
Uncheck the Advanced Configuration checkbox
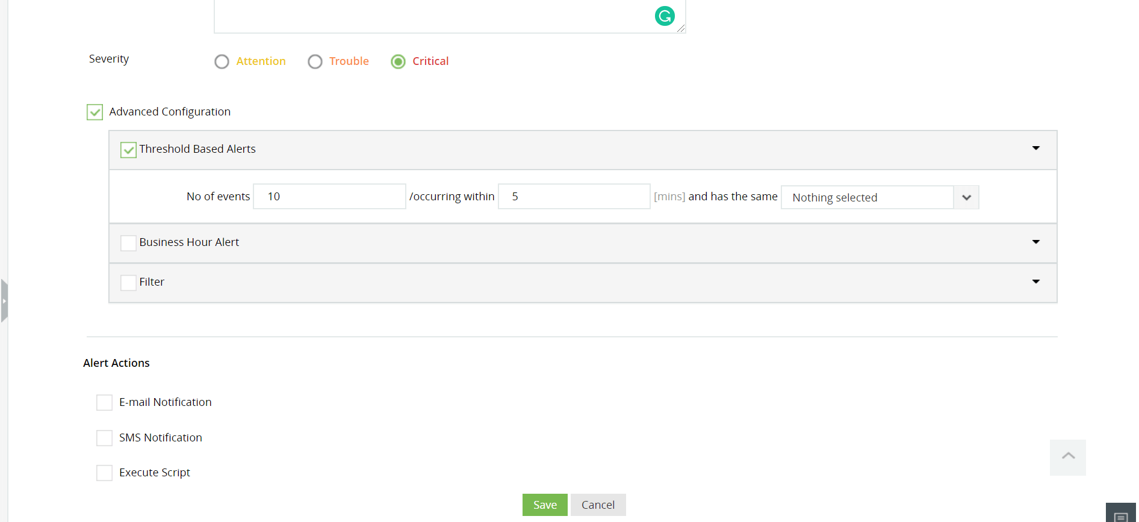coord(95,112)
